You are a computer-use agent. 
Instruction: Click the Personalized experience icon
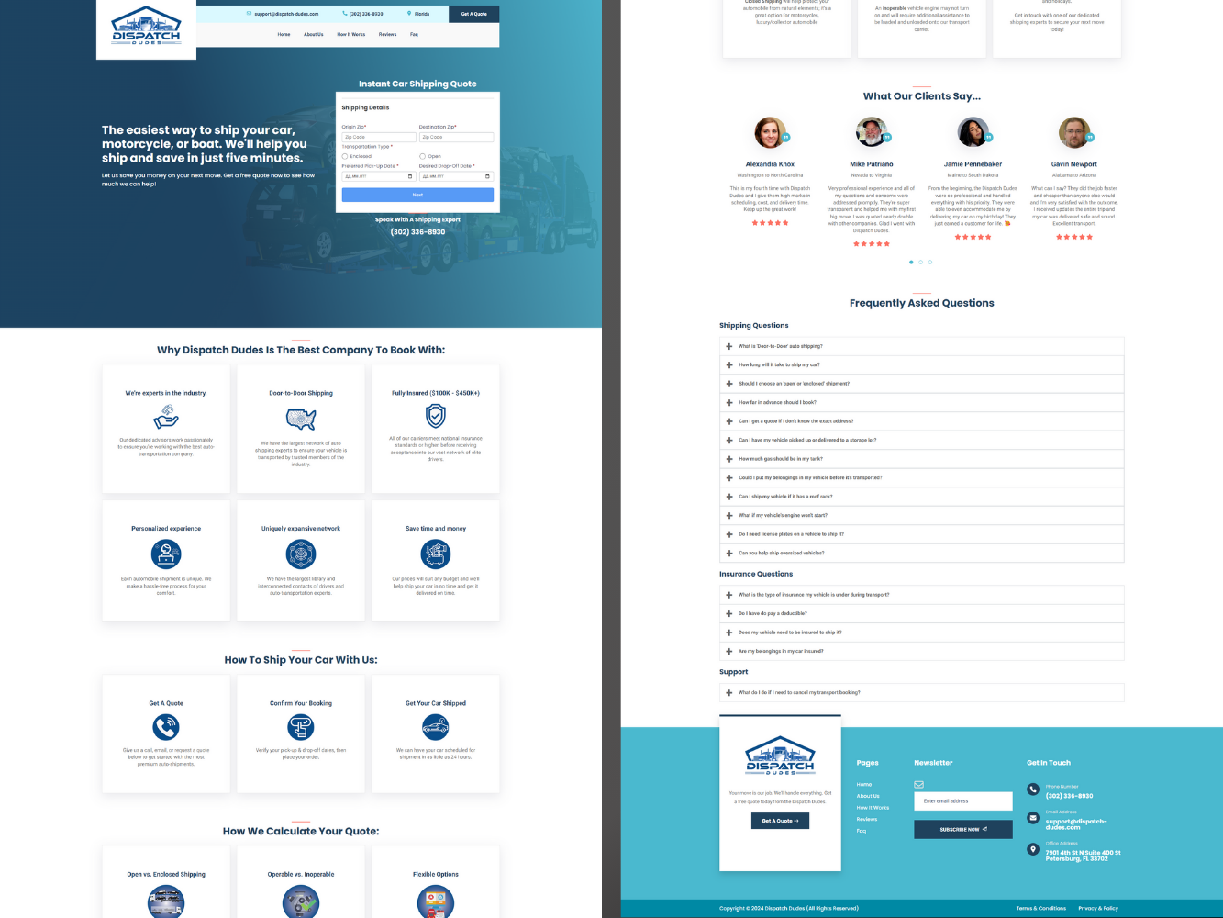(166, 554)
